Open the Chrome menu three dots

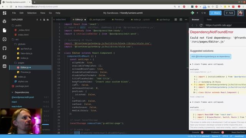(243, 7)
